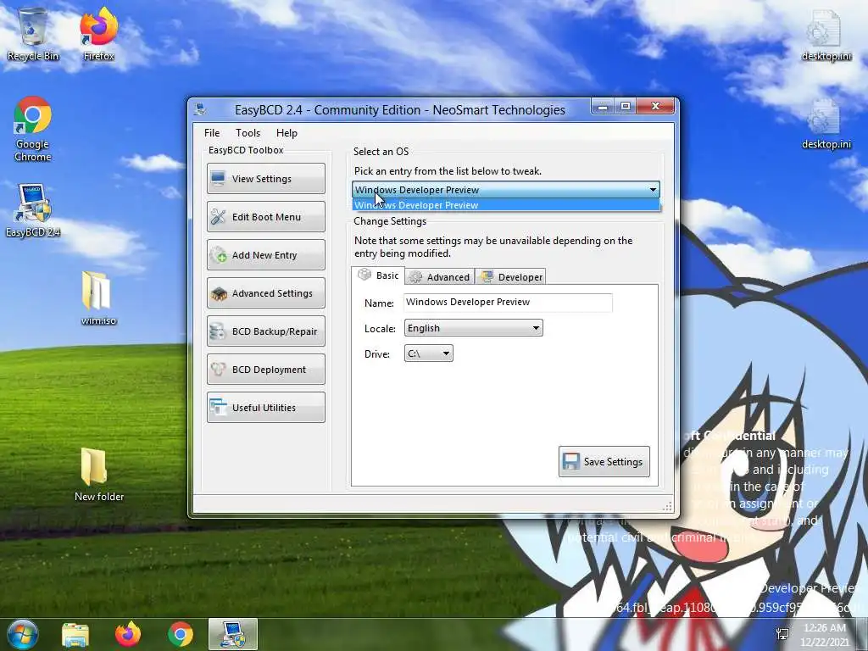
Task: Open the Useful Utilities section
Action: tap(265, 408)
